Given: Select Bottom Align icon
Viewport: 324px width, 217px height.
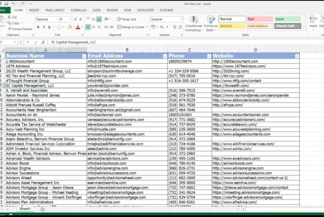Looking at the screenshot, I should coord(99,19).
